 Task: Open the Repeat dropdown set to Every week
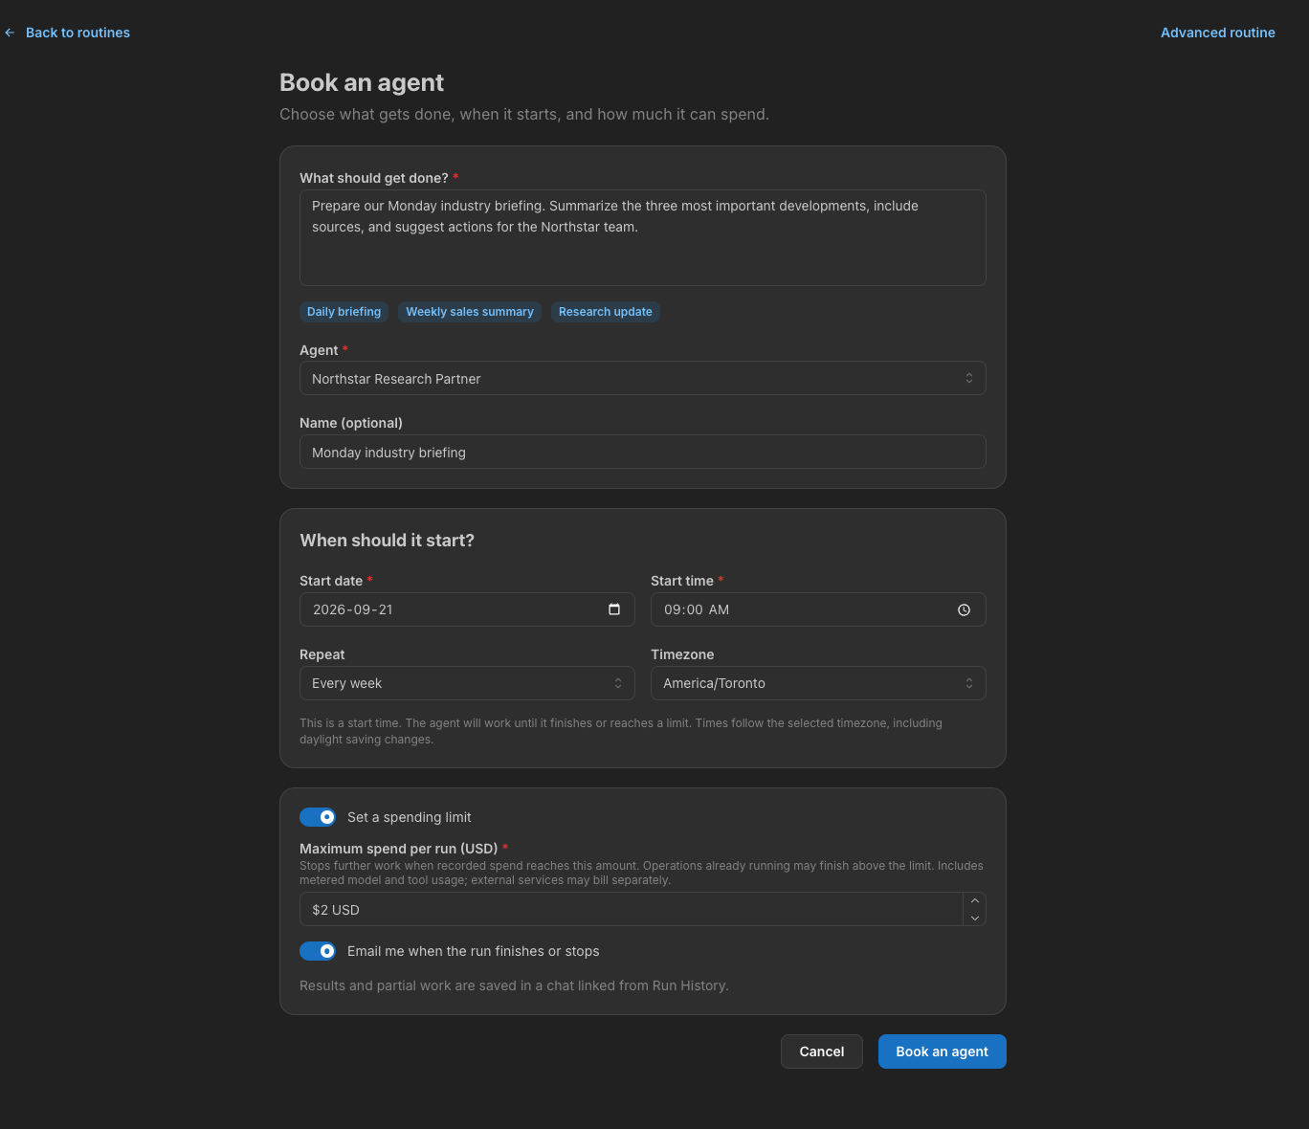(x=467, y=683)
